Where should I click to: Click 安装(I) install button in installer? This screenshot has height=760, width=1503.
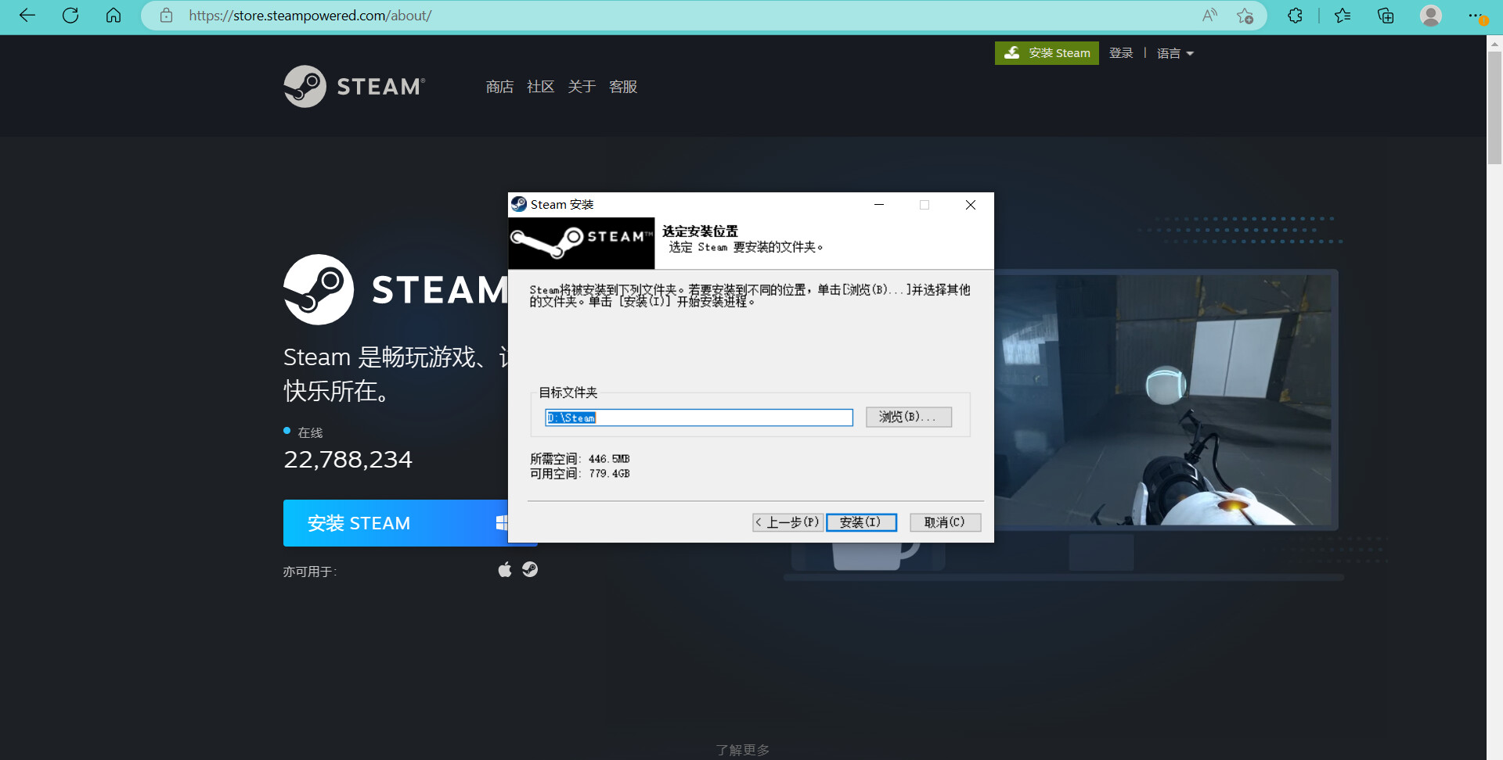861,522
